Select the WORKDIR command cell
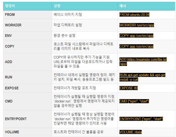The width and height of the screenshot is (176, 137). pyautogui.click(x=27, y=25)
